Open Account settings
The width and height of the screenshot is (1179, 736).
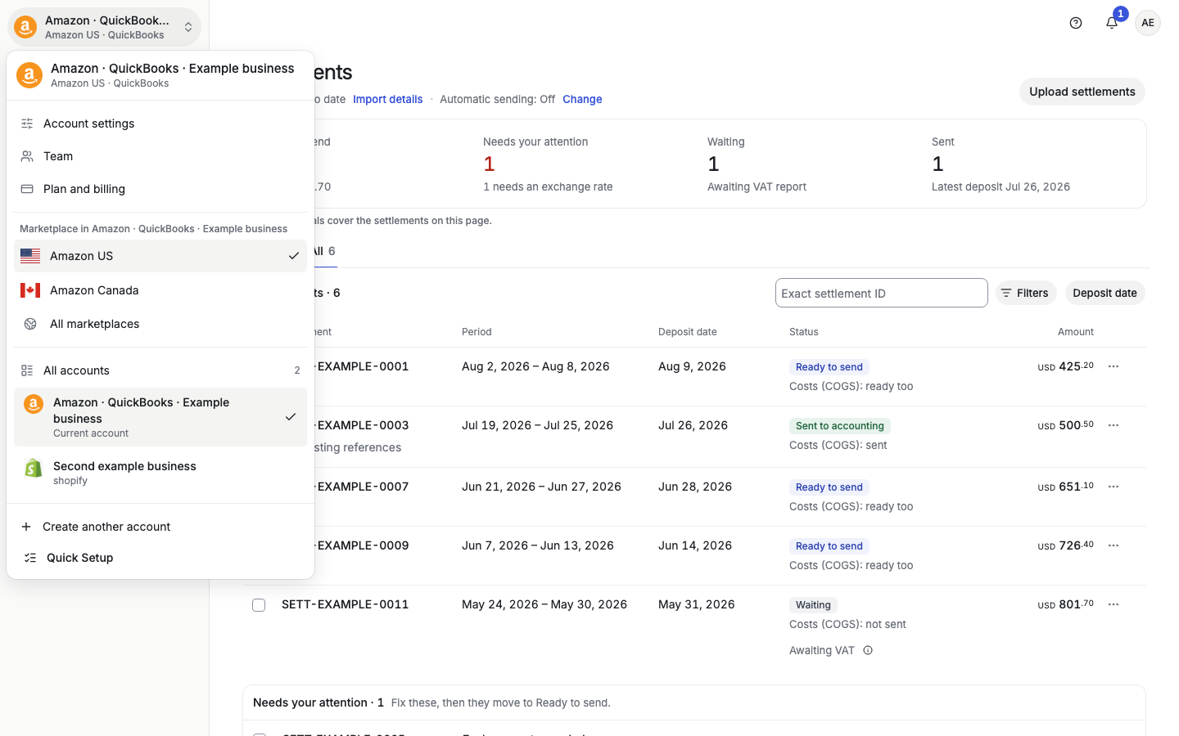[160, 123]
